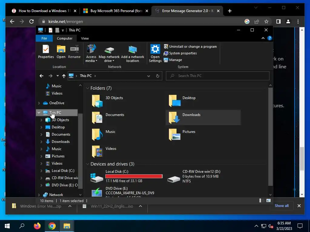Open Chrome three-dot menu
This screenshot has width=310, height=232.
tap(298, 21)
